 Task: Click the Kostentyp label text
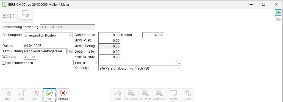click(82, 68)
